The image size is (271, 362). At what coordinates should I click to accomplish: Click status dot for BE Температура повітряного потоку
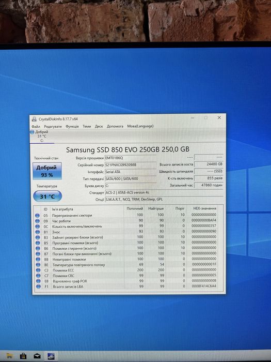(x=38, y=265)
